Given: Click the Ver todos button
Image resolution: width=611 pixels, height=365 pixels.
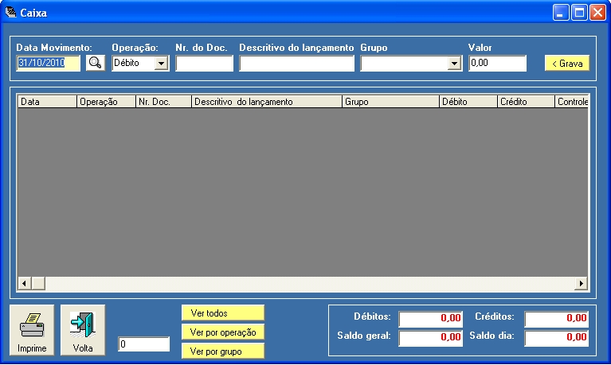Looking at the screenshot, I should (x=222, y=313).
